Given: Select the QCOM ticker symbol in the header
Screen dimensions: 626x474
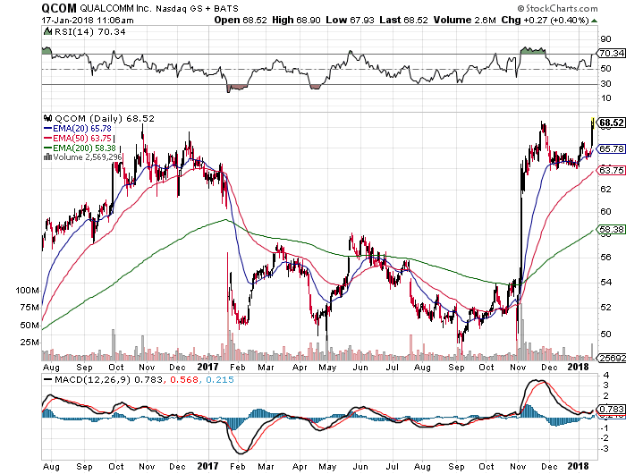Looking at the screenshot, I should click(59, 8).
